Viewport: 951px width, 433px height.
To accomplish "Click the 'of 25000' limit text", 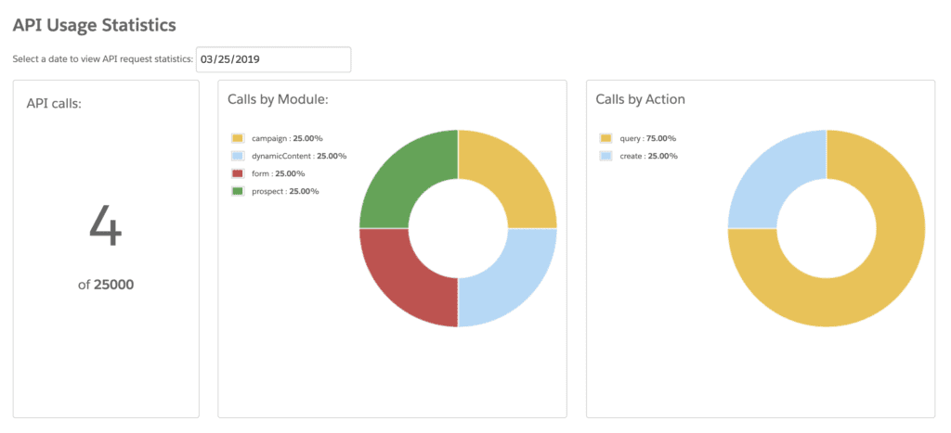I will pyautogui.click(x=106, y=285).
